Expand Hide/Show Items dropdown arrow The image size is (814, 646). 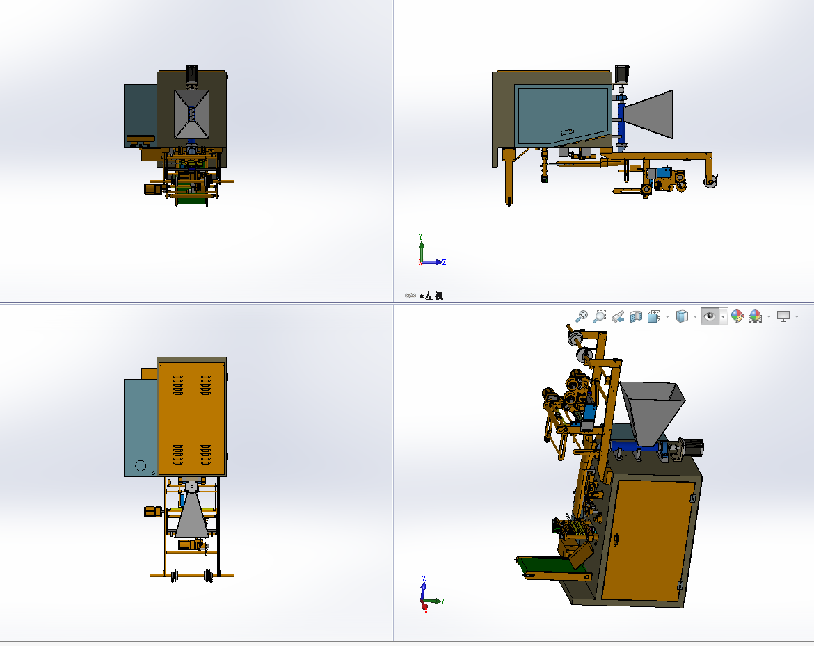tap(723, 316)
